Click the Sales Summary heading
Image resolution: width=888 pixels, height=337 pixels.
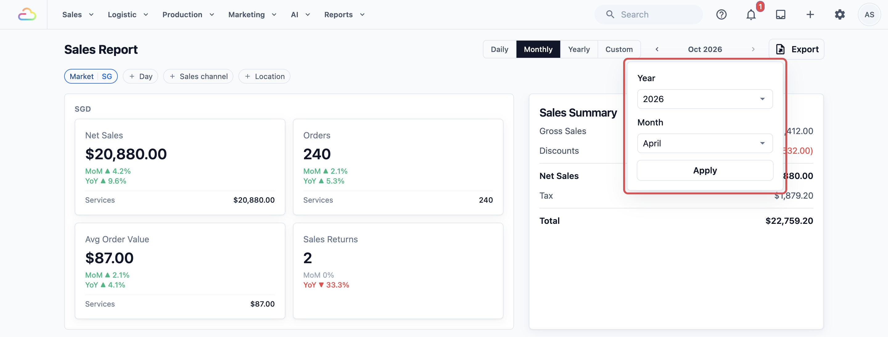pyautogui.click(x=578, y=113)
